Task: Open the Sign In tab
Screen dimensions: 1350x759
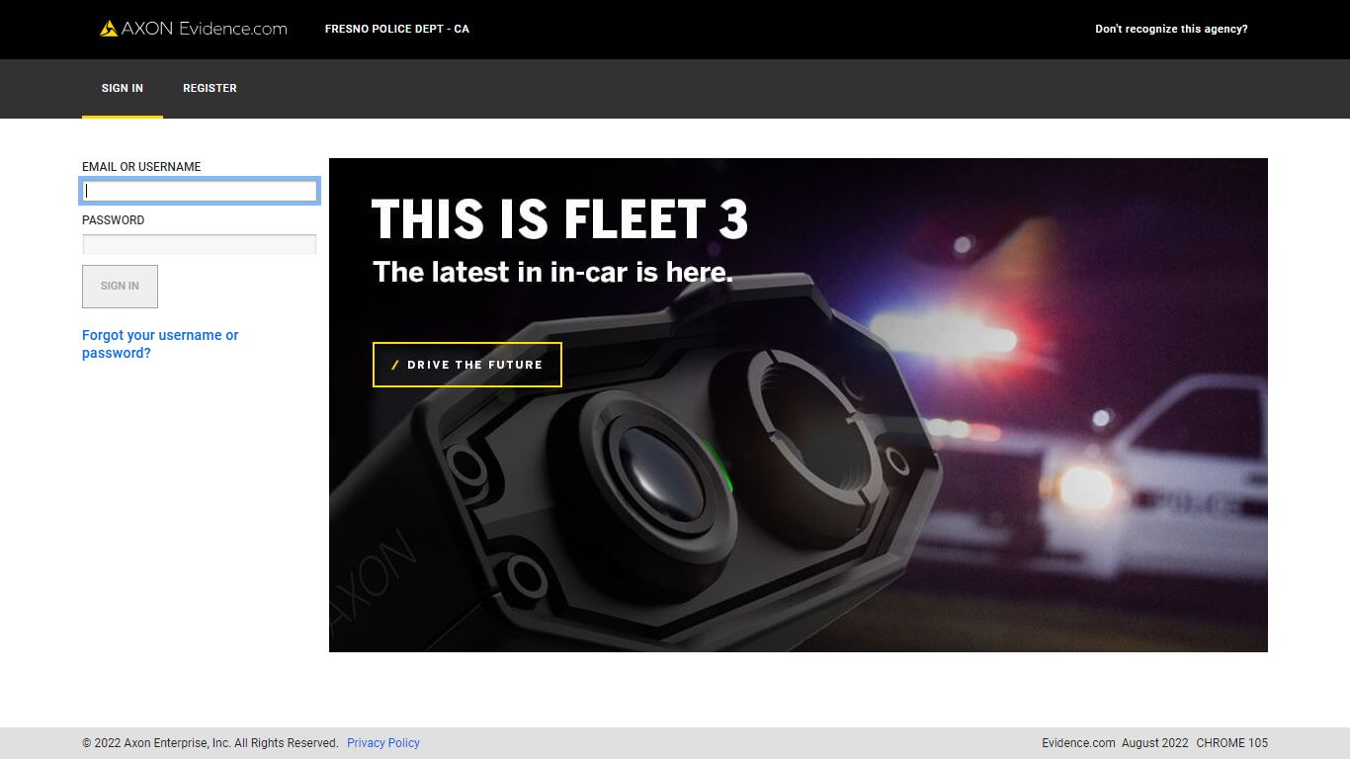Action: point(123,88)
